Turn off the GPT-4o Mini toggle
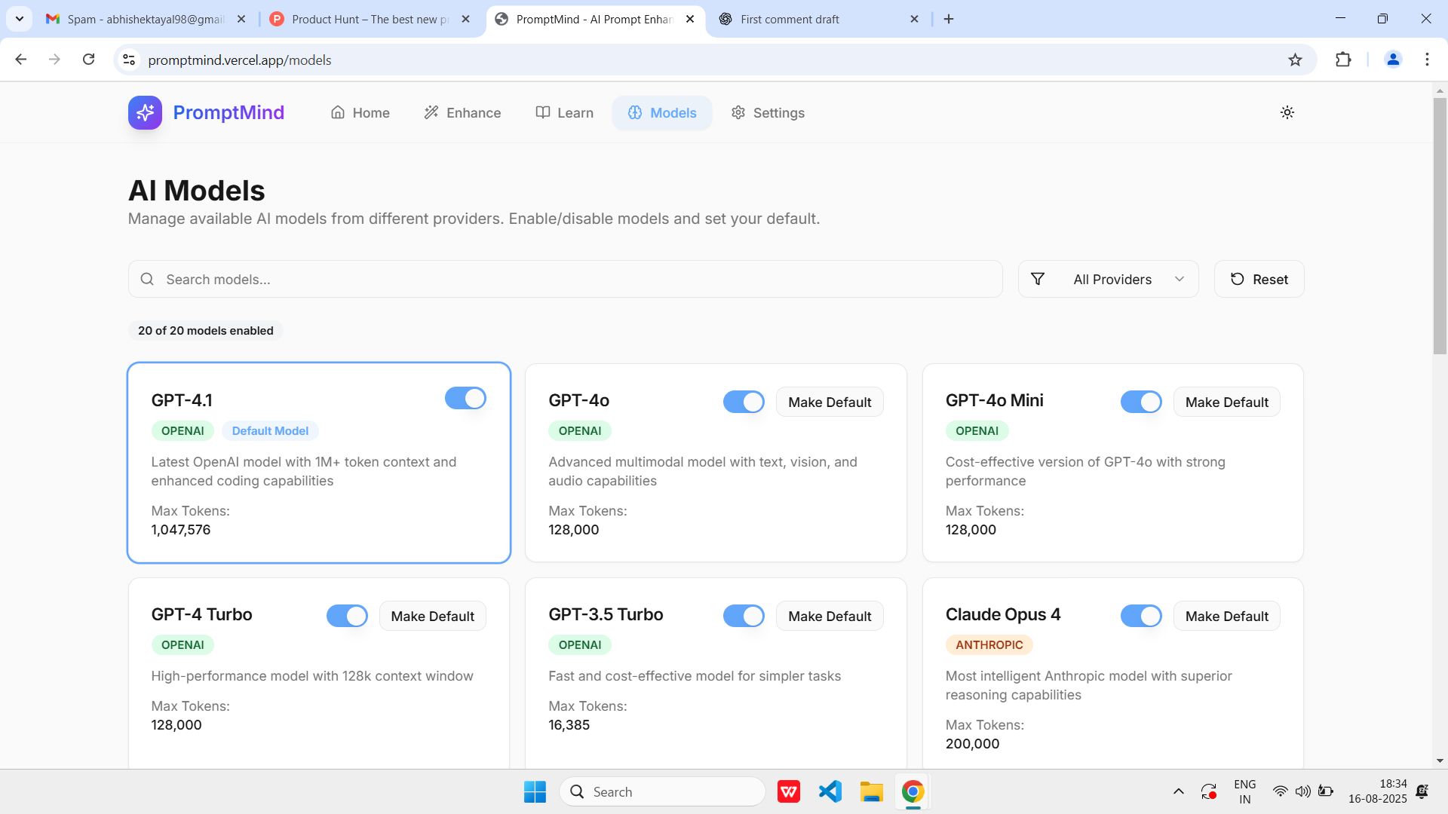Screen dimensions: 1448x814 click(1141, 402)
